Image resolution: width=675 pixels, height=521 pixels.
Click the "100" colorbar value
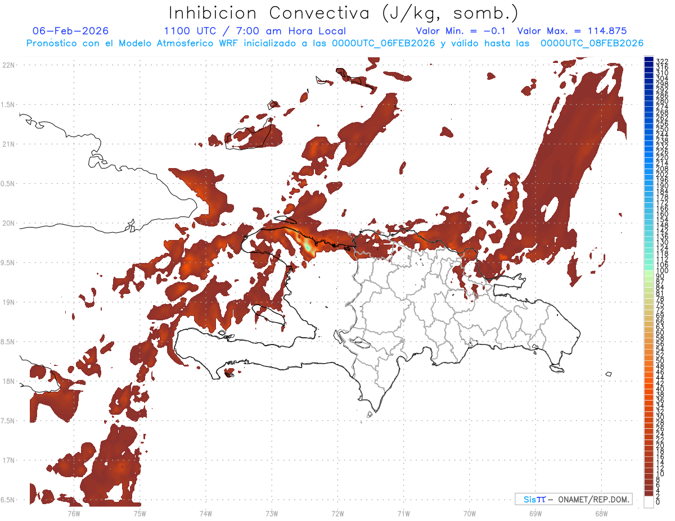coord(661,271)
